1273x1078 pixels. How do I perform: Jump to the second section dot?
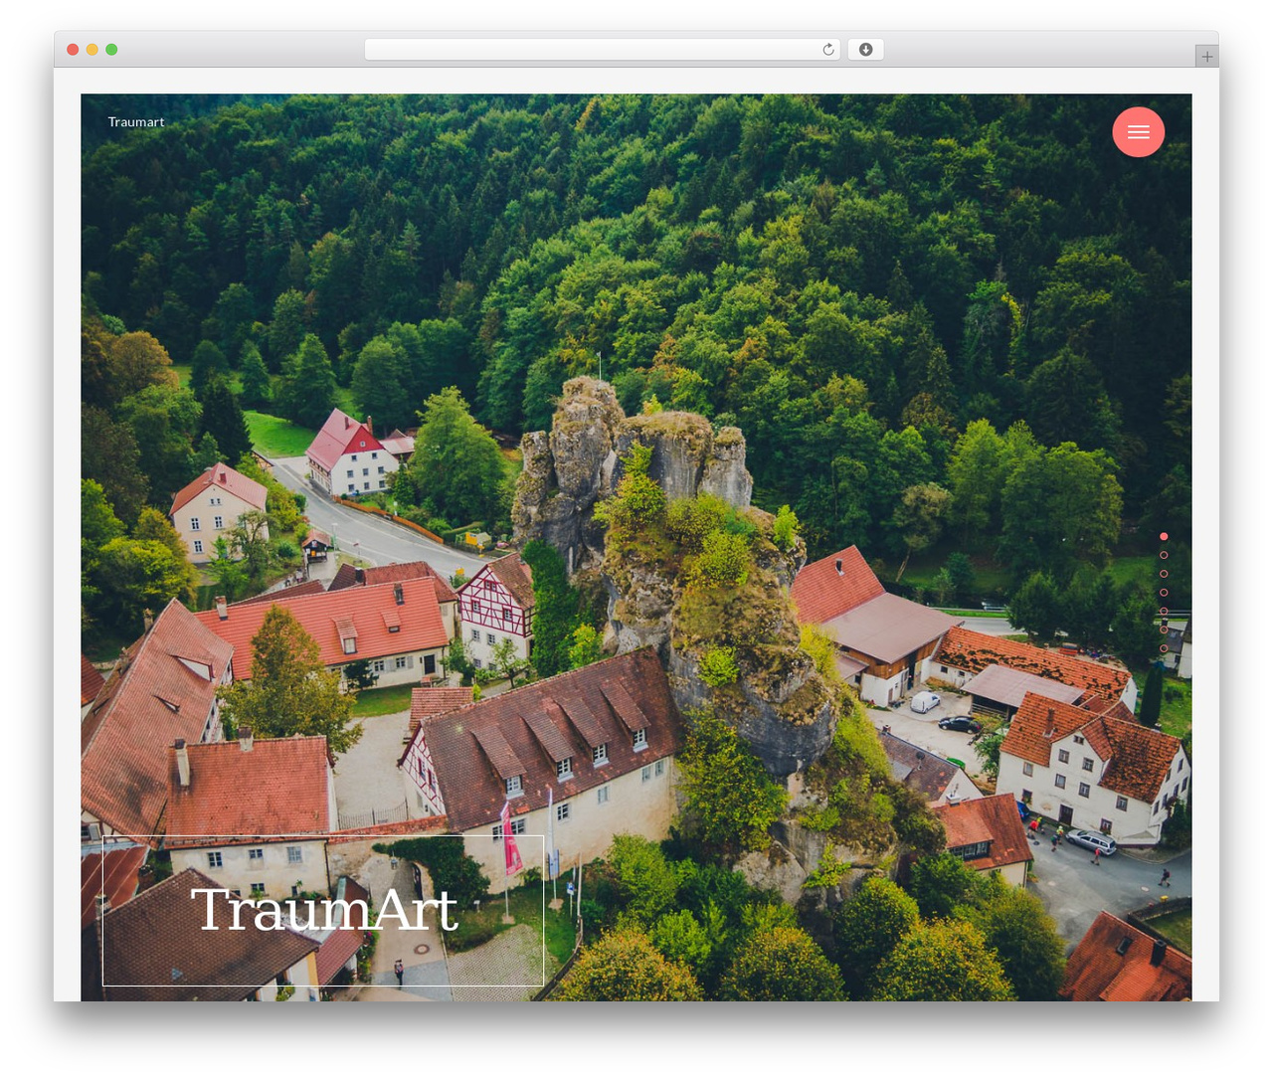coord(1164,555)
